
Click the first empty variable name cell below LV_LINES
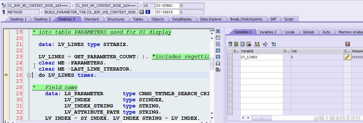coord(262,63)
